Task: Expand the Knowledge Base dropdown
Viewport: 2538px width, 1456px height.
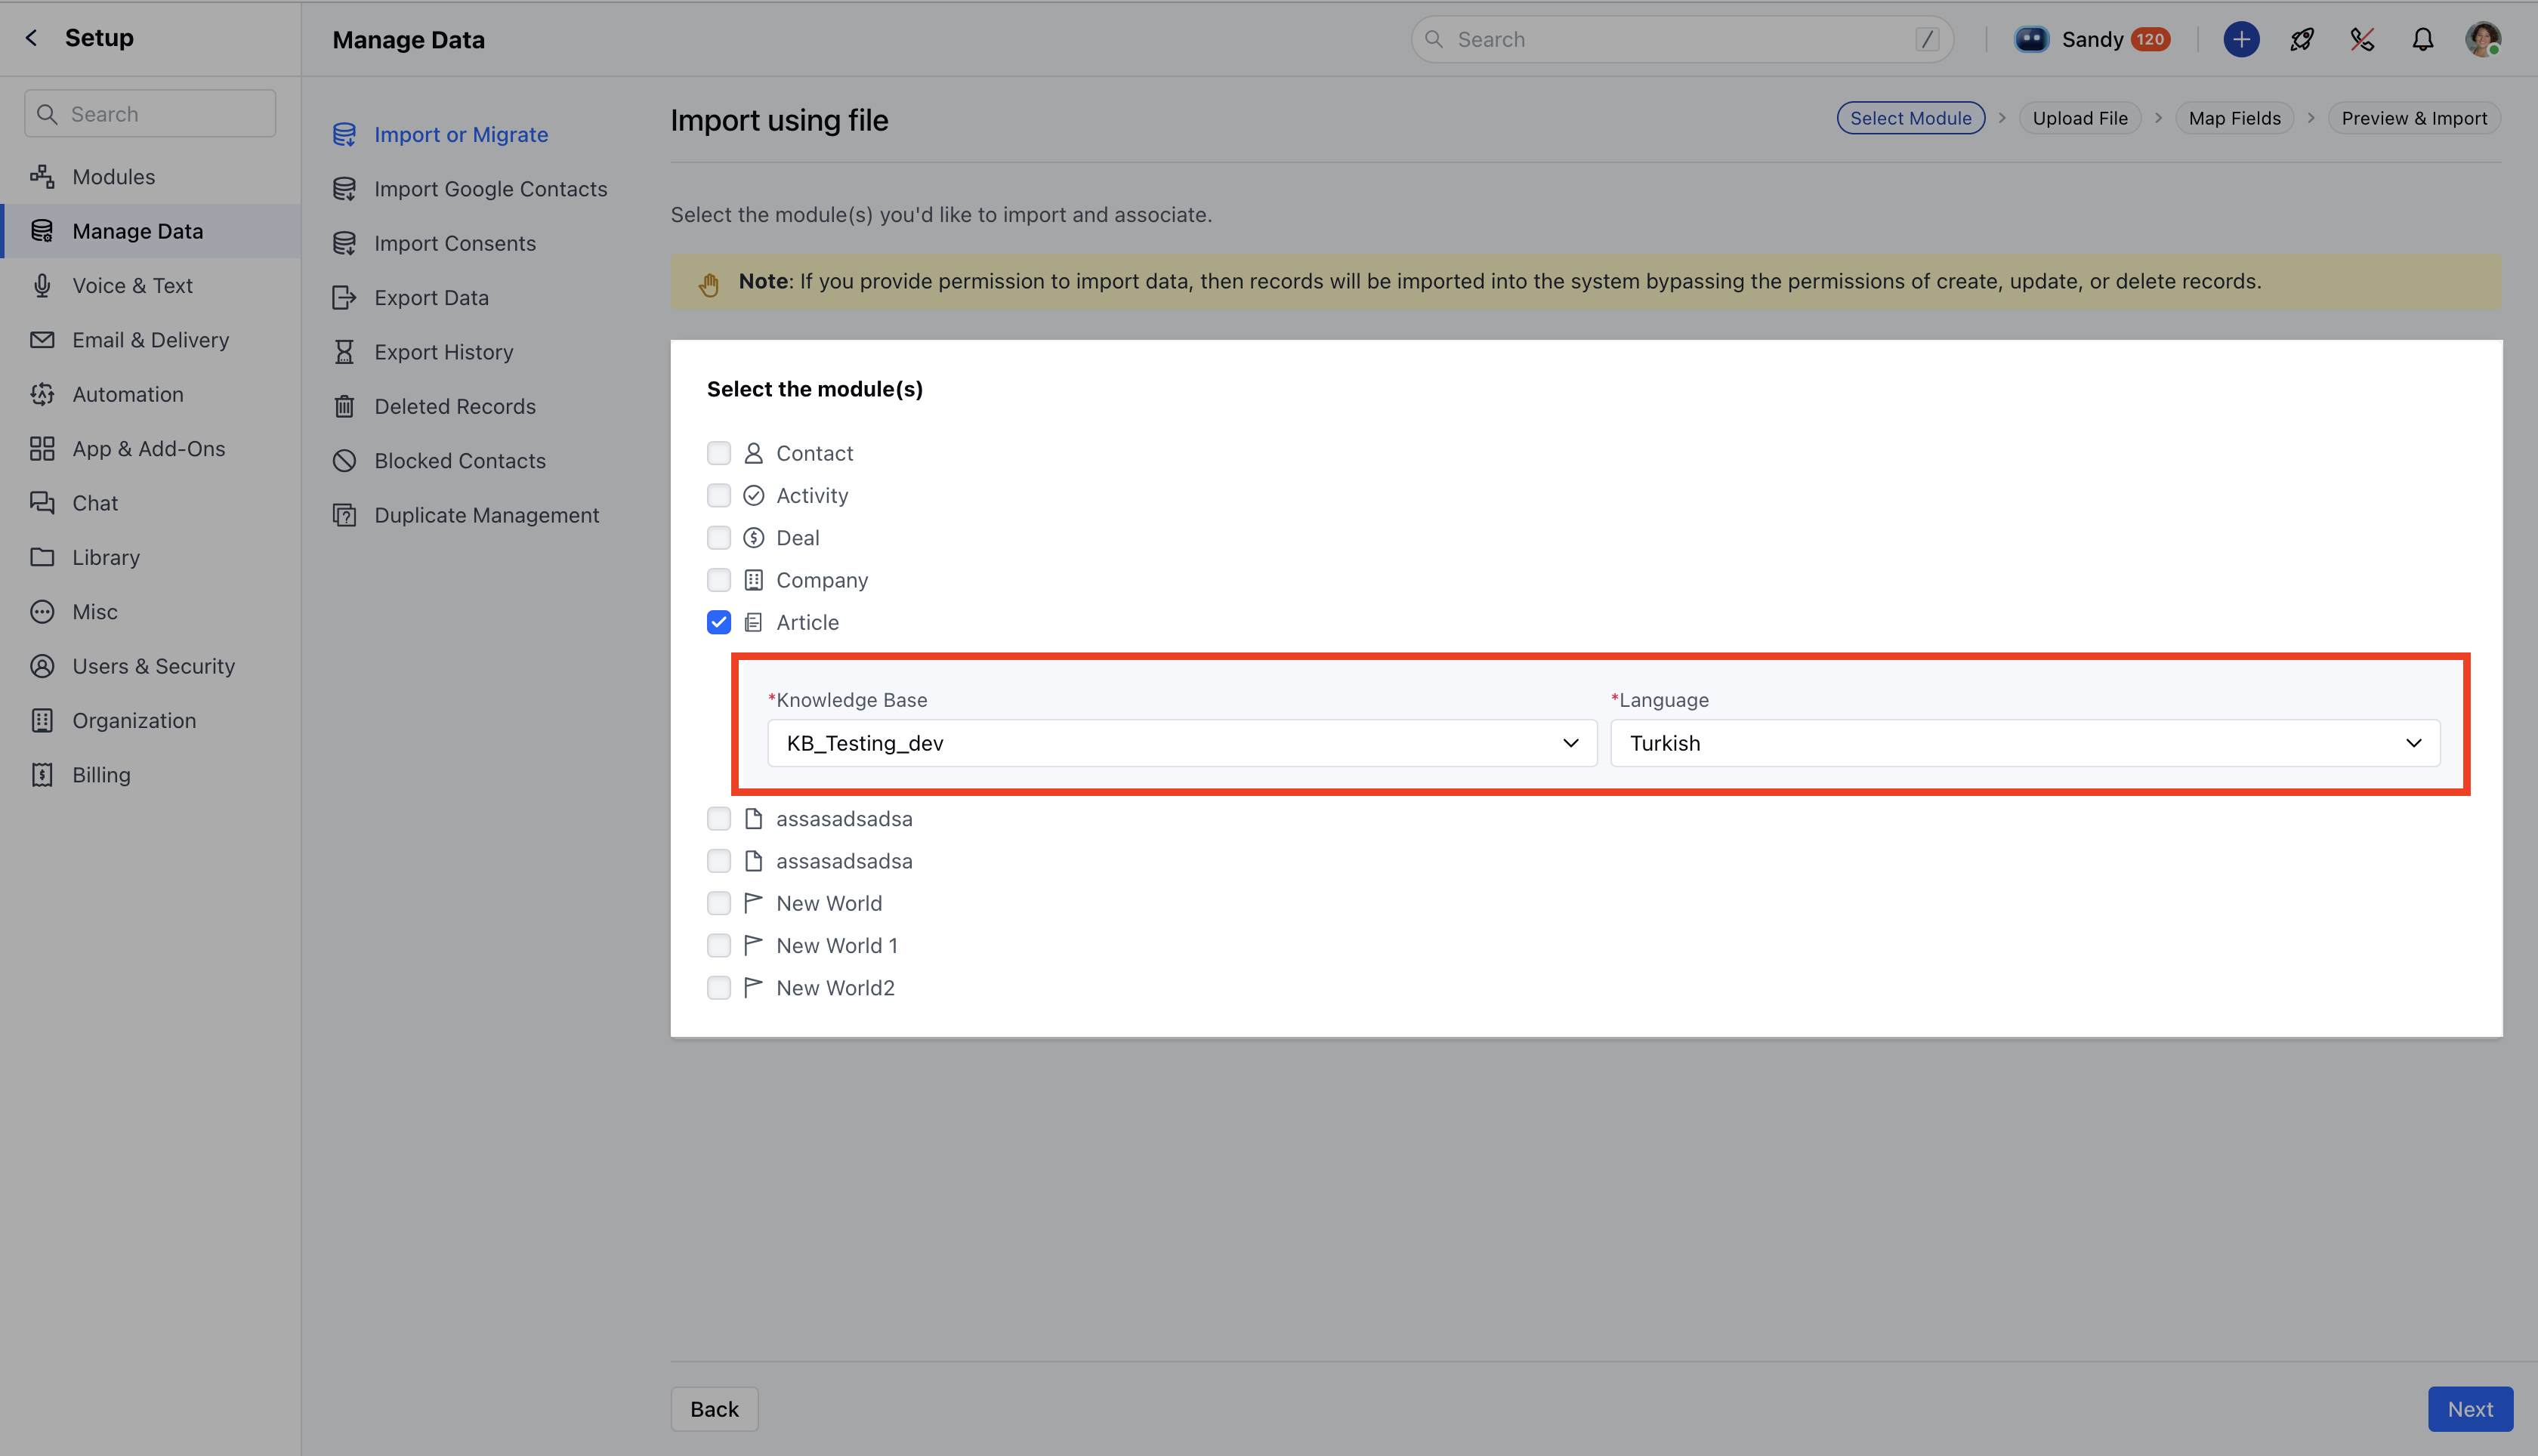Action: pyautogui.click(x=1181, y=743)
